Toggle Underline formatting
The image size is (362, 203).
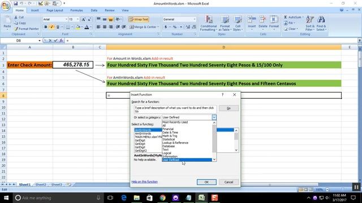point(58,27)
